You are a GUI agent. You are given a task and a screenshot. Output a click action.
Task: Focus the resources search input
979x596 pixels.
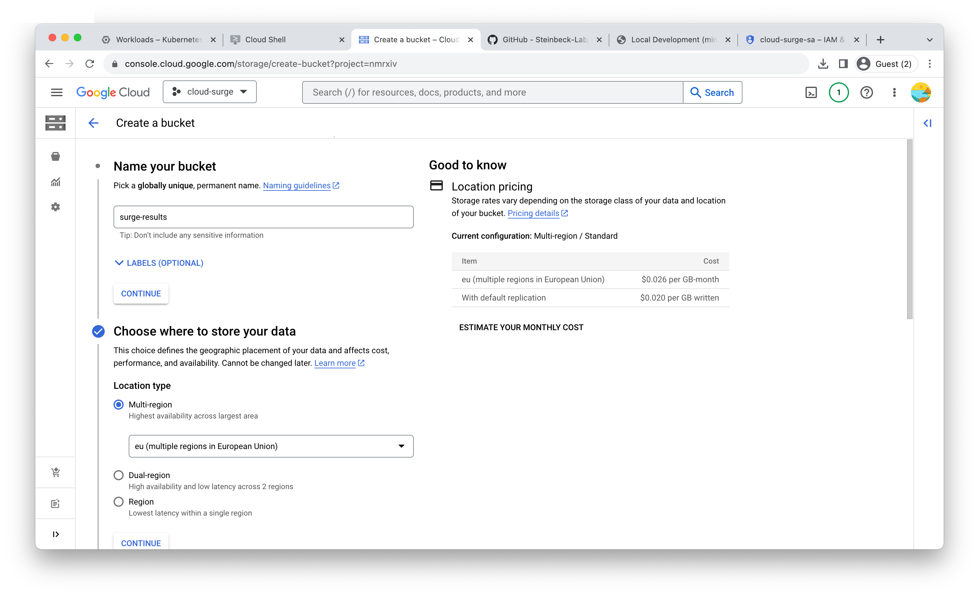(x=493, y=92)
